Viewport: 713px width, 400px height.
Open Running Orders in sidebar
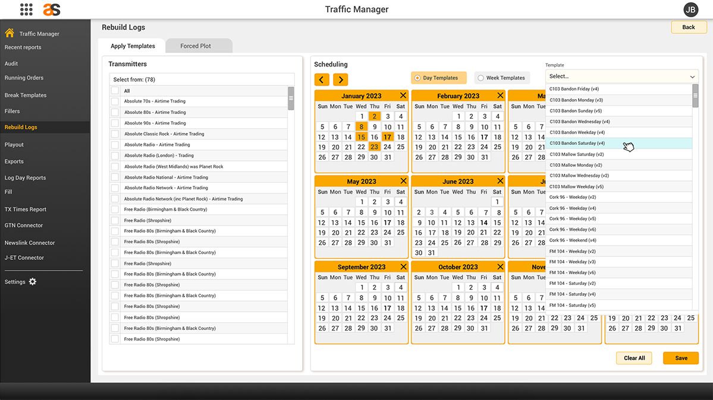point(24,78)
